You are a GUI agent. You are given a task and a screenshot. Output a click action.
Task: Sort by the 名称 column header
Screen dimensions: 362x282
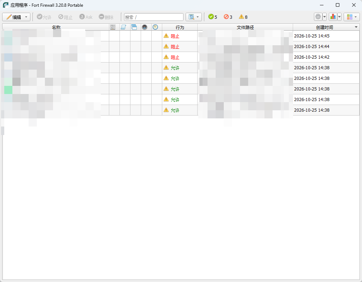click(56, 27)
